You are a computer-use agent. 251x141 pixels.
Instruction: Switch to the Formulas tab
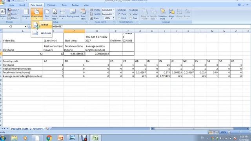coord(52,5)
